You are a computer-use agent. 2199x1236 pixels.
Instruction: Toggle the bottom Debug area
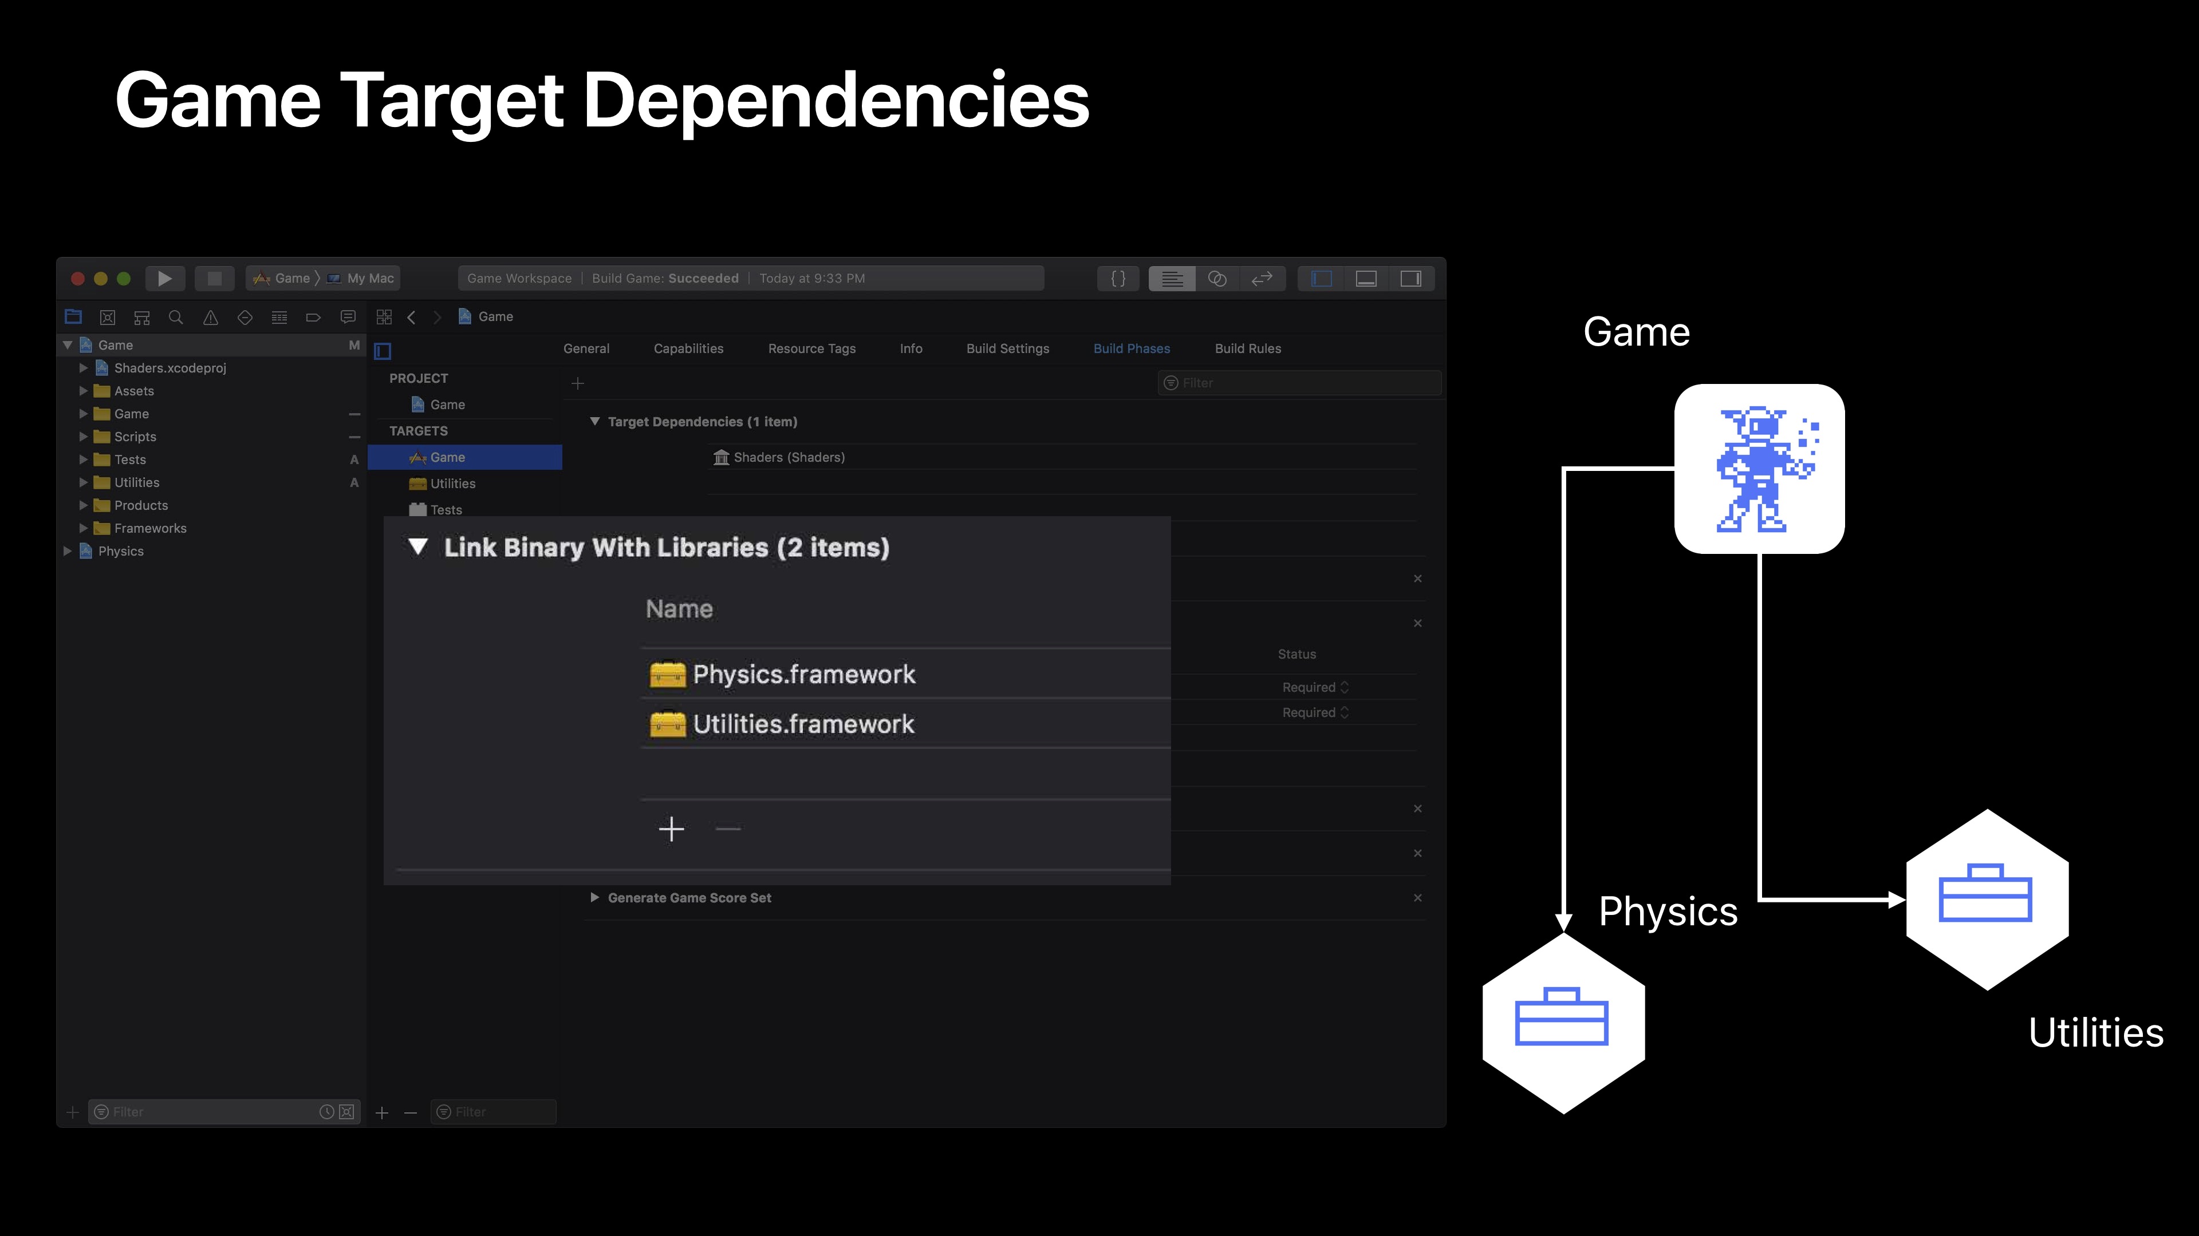tap(1366, 279)
